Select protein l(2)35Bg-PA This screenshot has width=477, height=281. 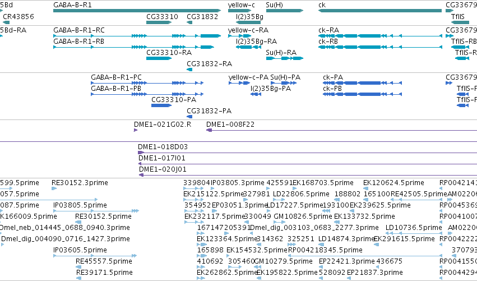(x=270, y=89)
